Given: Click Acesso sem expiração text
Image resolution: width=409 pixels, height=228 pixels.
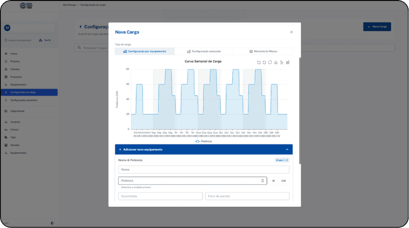Looking at the screenshot, I should tap(20, 40).
